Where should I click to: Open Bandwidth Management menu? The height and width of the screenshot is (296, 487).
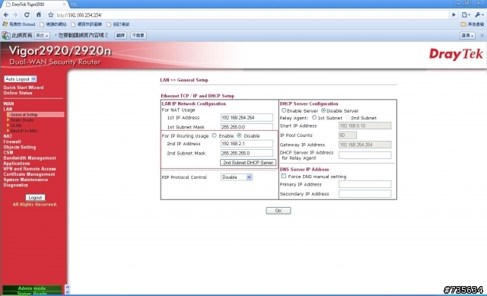point(30,158)
